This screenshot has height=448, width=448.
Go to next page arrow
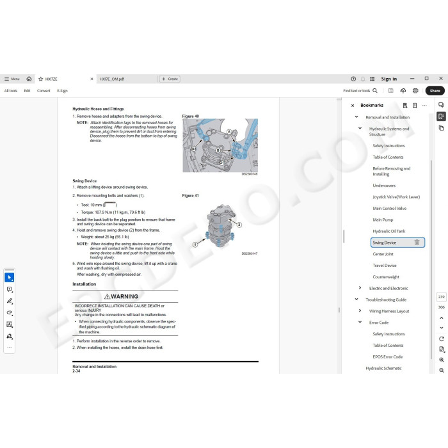[x=442, y=328]
